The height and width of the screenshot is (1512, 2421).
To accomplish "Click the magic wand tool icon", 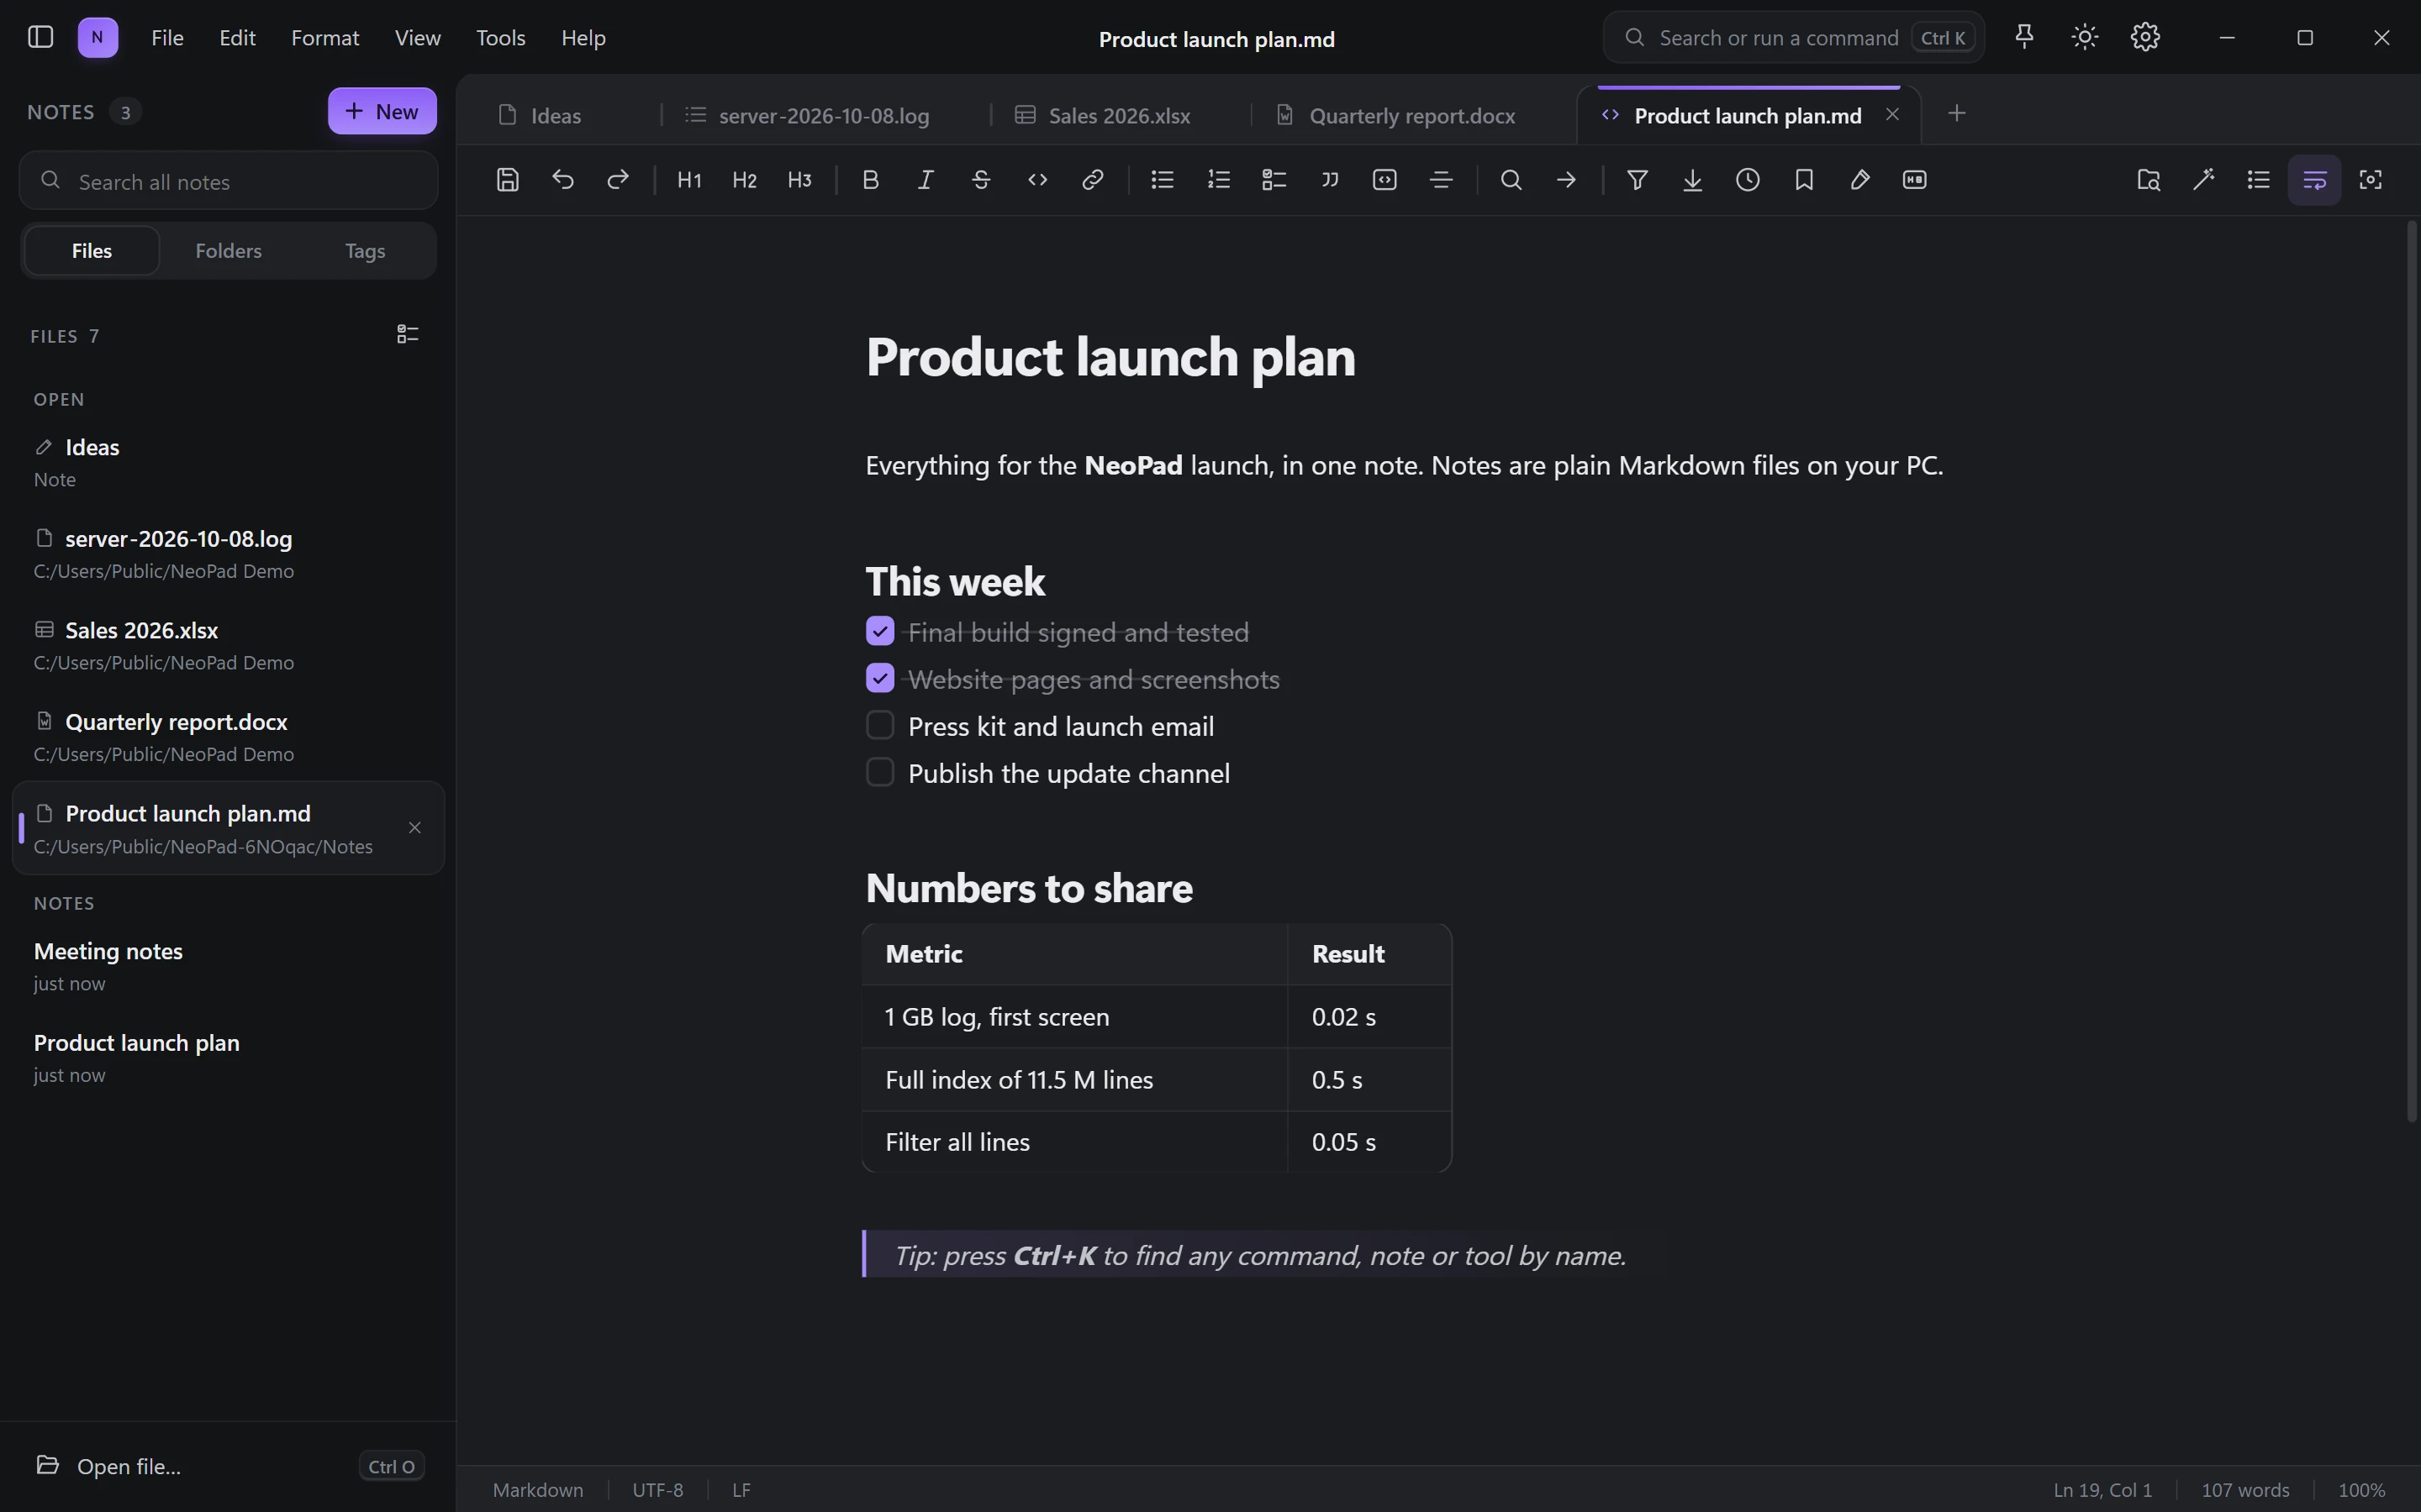I will click(2204, 180).
